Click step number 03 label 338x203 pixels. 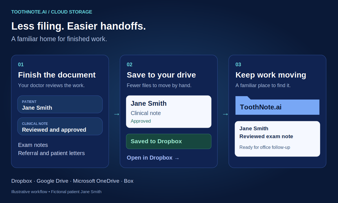pos(238,65)
